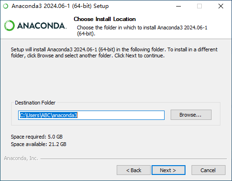Image resolution: width=232 pixels, height=181 pixels.
Task: Click the ANACONDA wordmark in the header
Action: point(42,26)
